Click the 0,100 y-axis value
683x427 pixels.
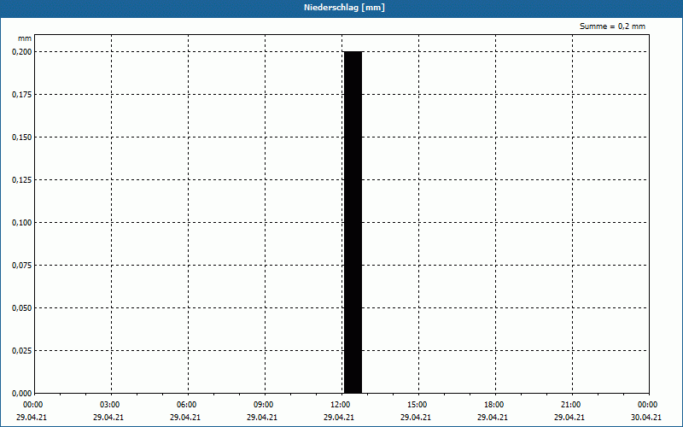[22, 222]
